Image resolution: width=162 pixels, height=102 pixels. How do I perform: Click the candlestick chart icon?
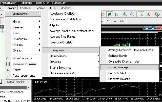pyautogui.click(x=110, y=14)
